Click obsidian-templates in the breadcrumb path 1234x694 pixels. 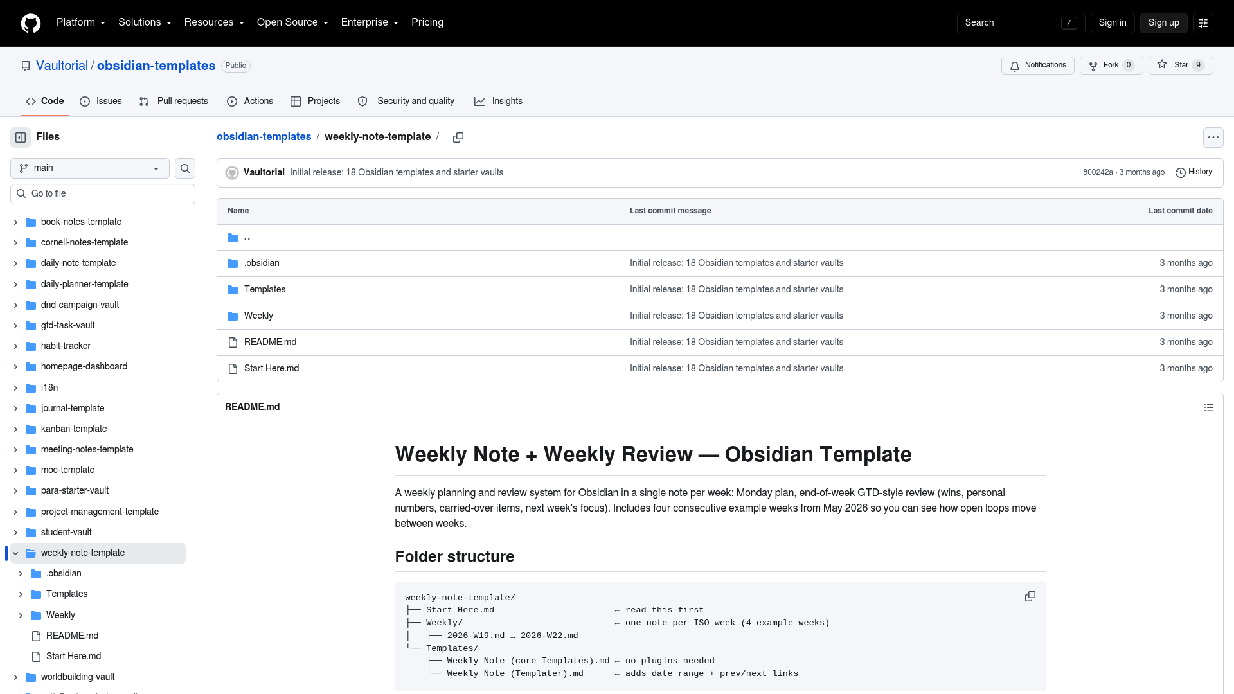pos(264,137)
